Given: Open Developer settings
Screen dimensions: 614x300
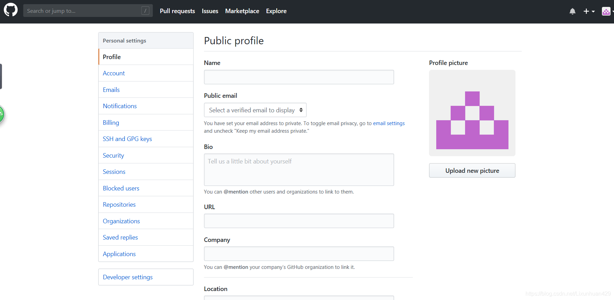Looking at the screenshot, I should point(146,277).
